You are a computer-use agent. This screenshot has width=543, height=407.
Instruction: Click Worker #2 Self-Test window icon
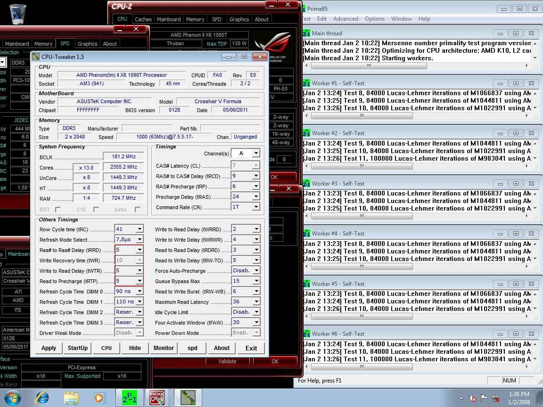tap(306, 133)
